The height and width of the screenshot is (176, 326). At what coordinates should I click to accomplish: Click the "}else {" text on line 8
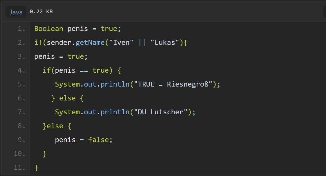coord(57,126)
